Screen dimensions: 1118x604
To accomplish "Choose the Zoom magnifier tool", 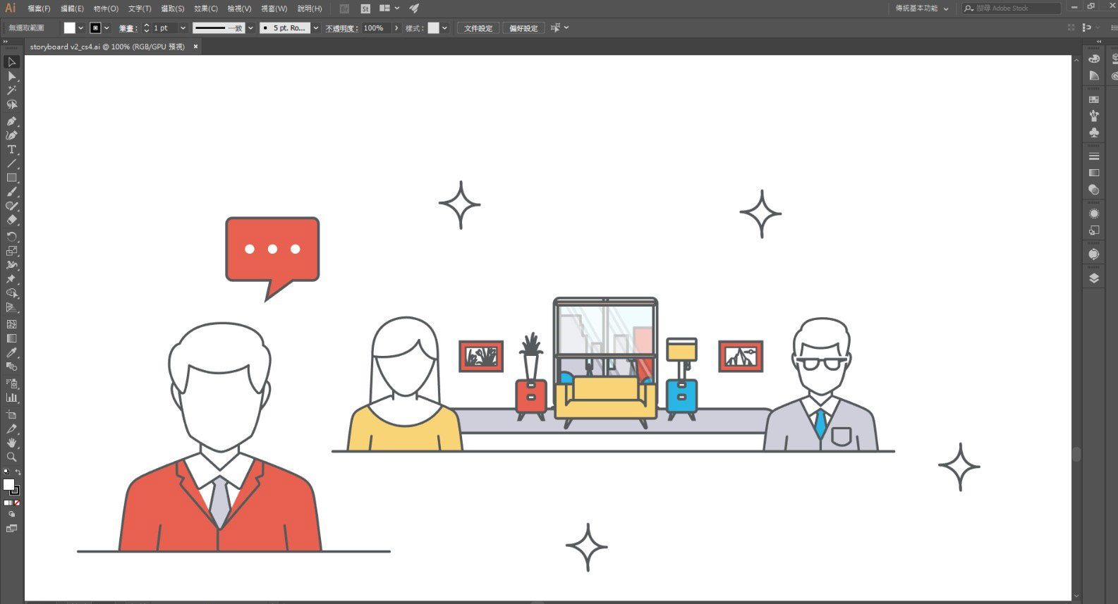I will click(x=11, y=457).
